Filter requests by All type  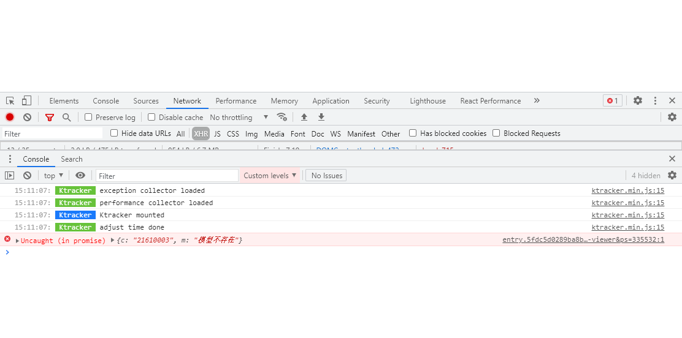pos(180,134)
